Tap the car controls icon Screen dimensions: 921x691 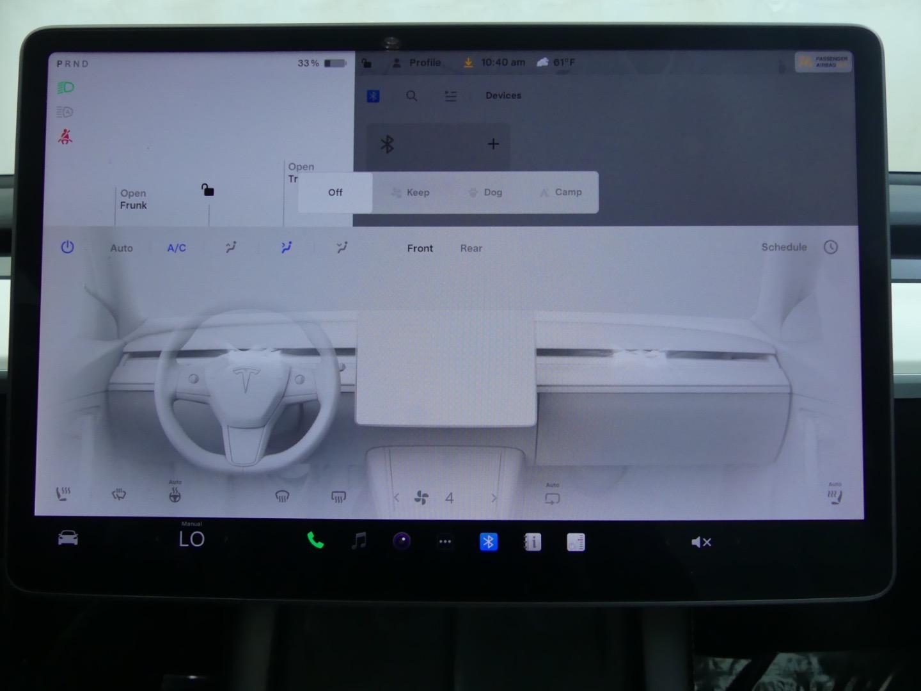click(68, 539)
